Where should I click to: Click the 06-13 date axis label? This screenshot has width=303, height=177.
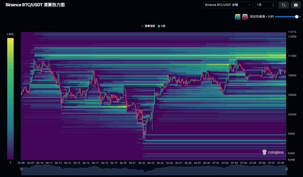[x=58, y=163]
